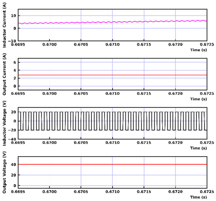216x201 pixels.
Task: Select the Inductor Current (A) axis label
Action: [x=4, y=25]
